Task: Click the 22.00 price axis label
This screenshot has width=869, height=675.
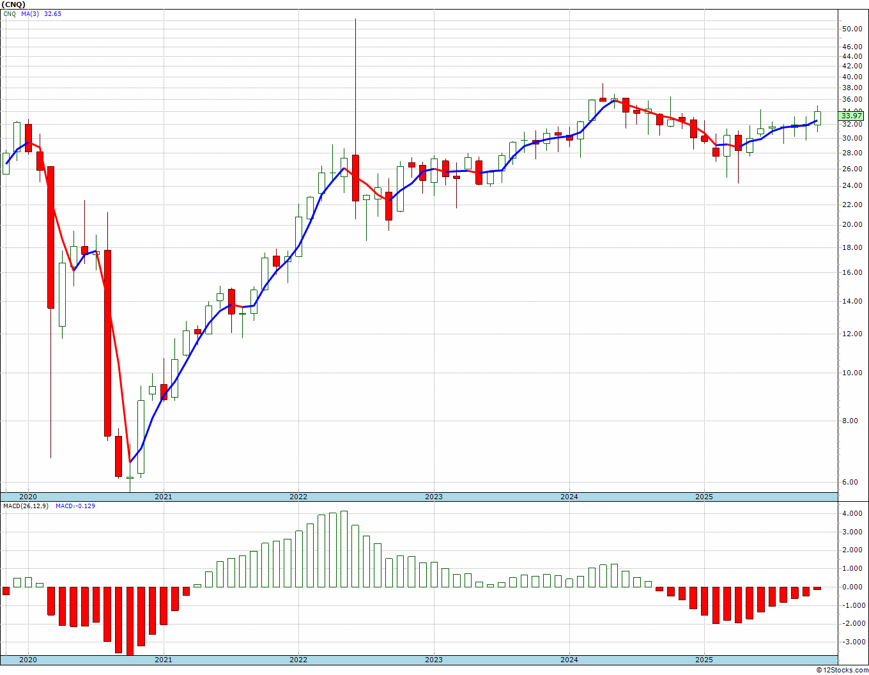Action: (x=852, y=205)
